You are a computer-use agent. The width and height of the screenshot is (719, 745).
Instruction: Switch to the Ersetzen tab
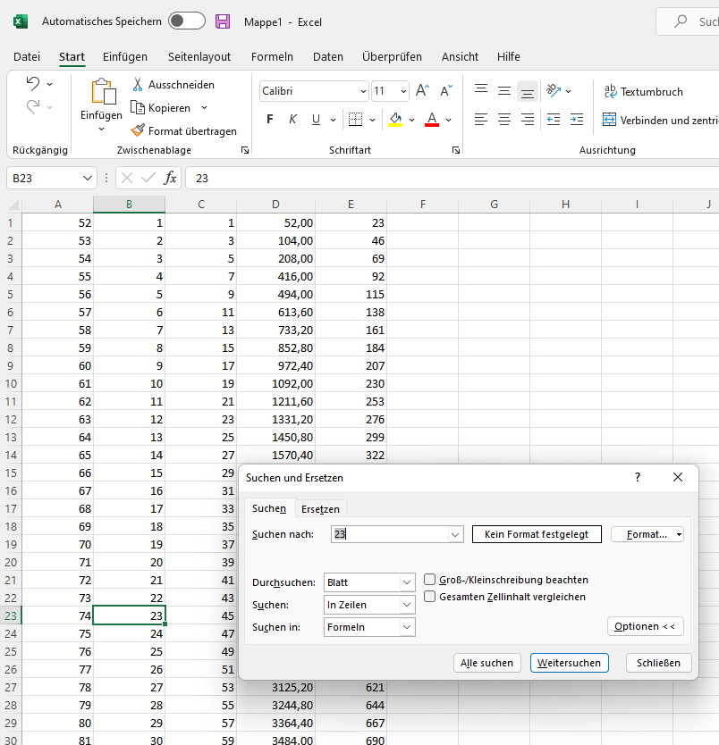[x=321, y=507]
